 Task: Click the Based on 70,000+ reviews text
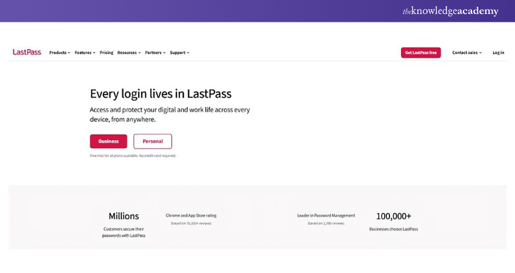[x=191, y=223]
